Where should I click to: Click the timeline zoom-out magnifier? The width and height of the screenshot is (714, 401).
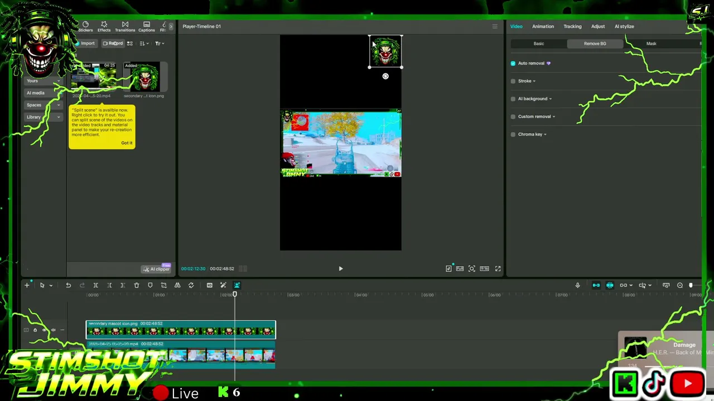(680, 285)
